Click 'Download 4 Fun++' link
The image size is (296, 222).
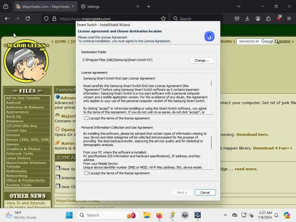click(273, 148)
